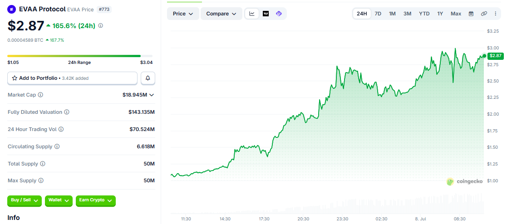Click Add to Portfolio button

[x=73, y=78]
